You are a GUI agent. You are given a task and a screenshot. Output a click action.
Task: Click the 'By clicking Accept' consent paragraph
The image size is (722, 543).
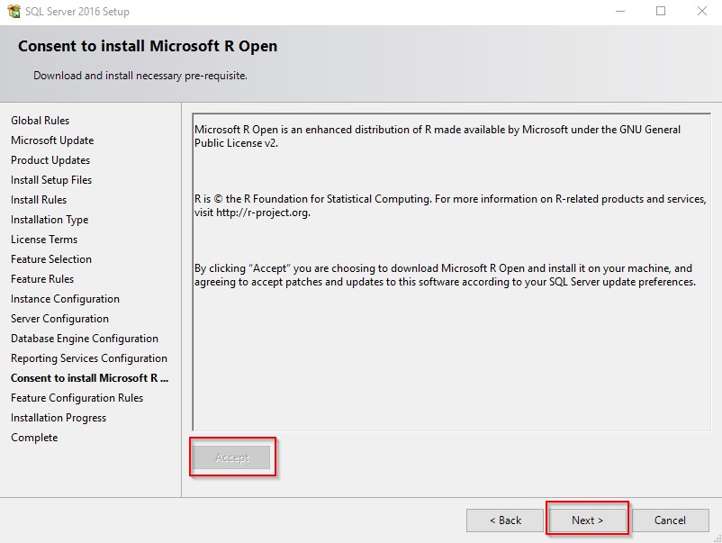(445, 275)
